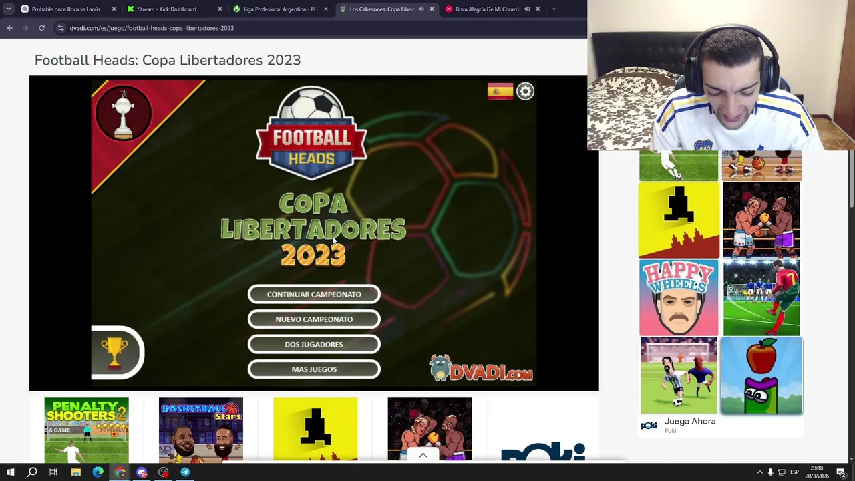Viewport: 855px width, 481px height.
Task: Open the red apple worm game thumbnail
Action: click(x=761, y=375)
